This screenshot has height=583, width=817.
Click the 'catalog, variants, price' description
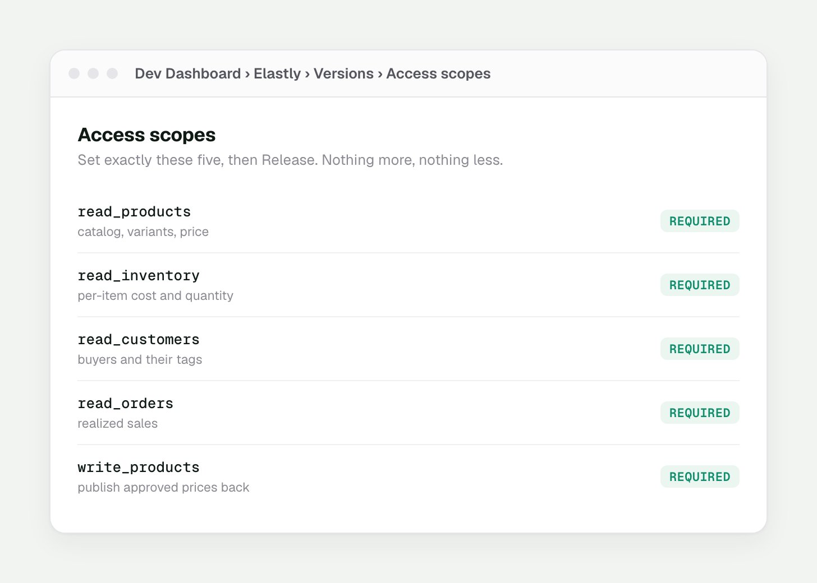point(143,232)
